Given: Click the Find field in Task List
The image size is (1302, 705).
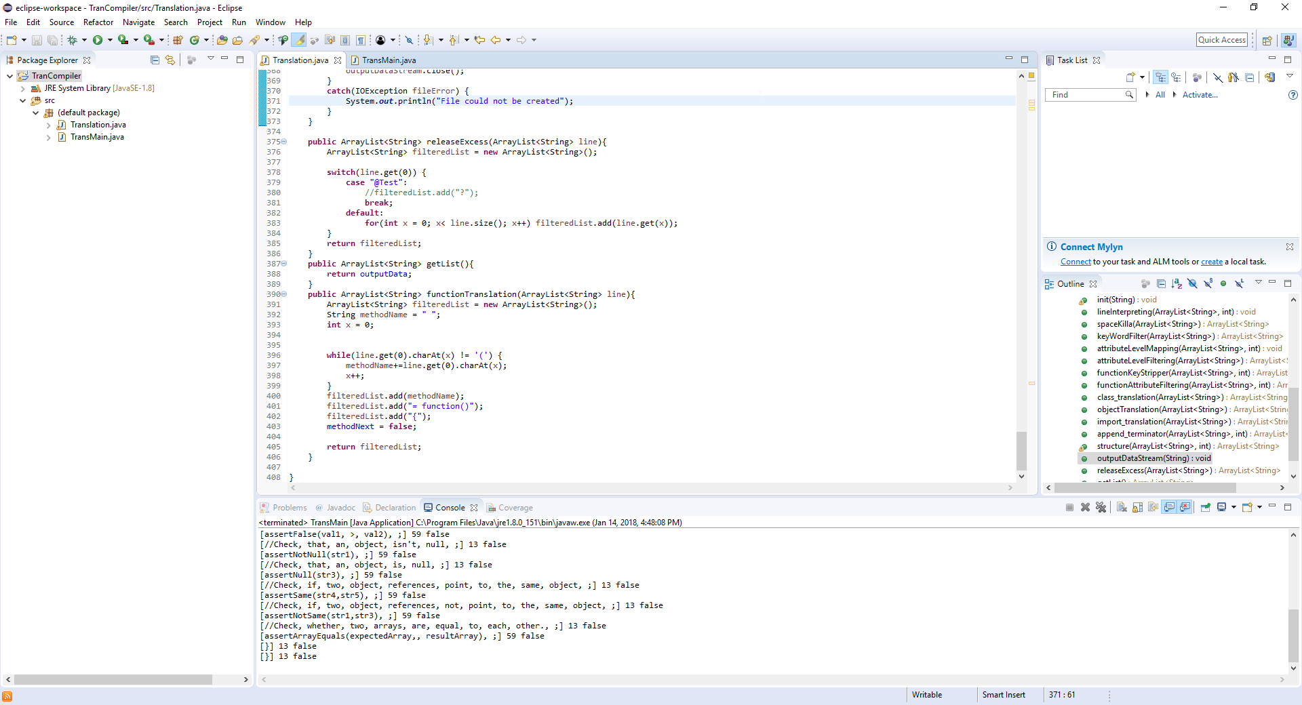Looking at the screenshot, I should point(1090,95).
